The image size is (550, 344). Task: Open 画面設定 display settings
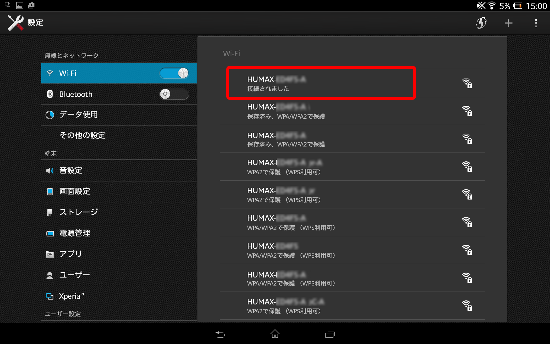(119, 191)
